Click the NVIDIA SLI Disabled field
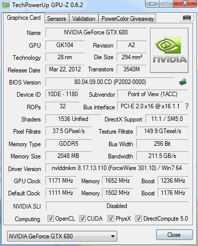This screenshot has width=198, height=246. (117, 206)
